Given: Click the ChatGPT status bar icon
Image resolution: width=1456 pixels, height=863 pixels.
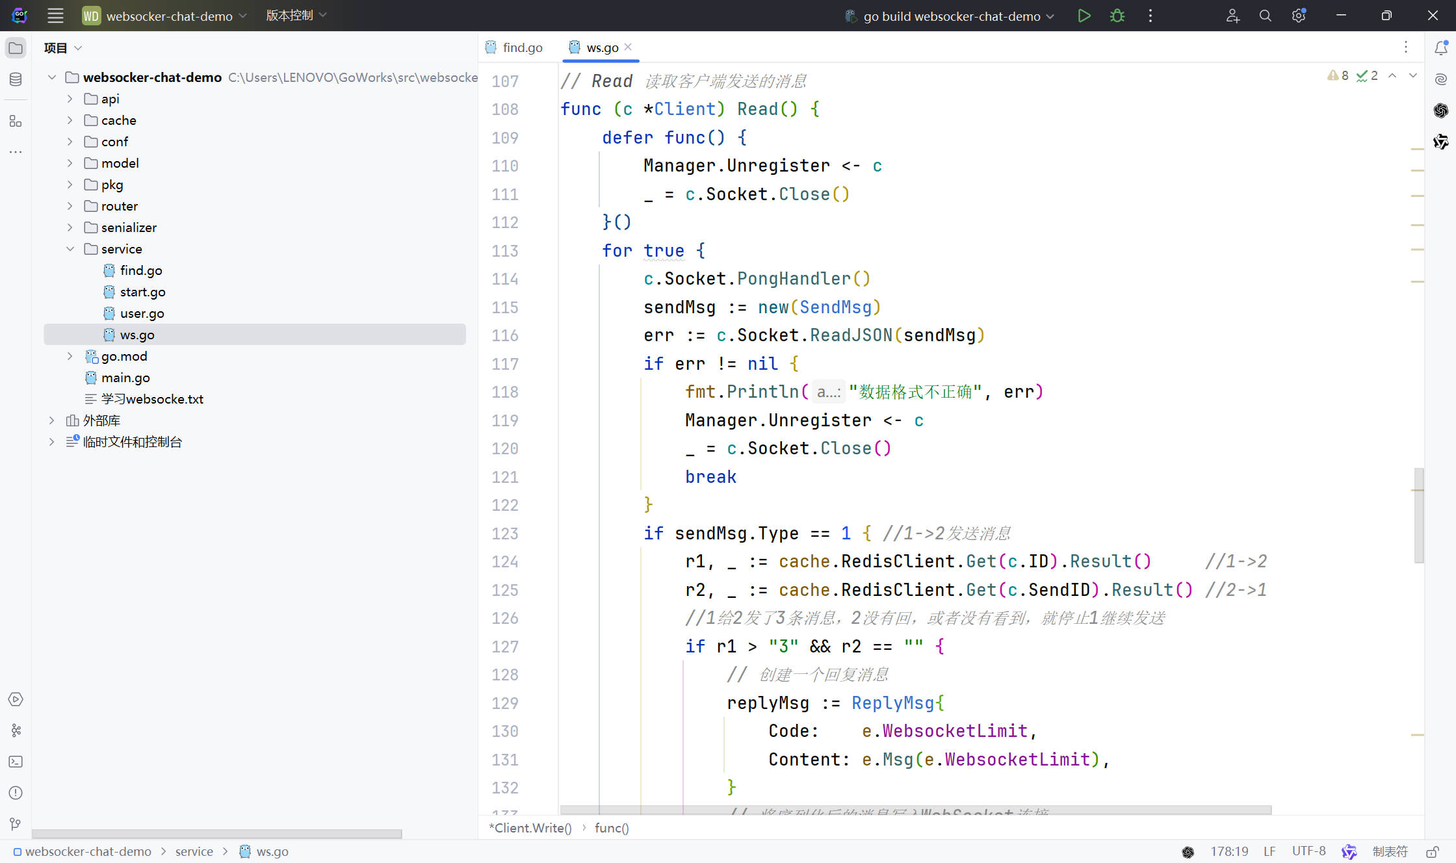Looking at the screenshot, I should 1188,852.
